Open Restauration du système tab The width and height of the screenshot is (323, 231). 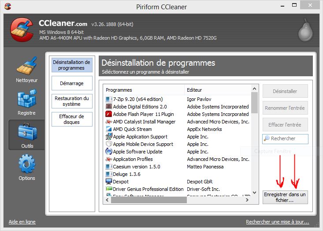[72, 101]
